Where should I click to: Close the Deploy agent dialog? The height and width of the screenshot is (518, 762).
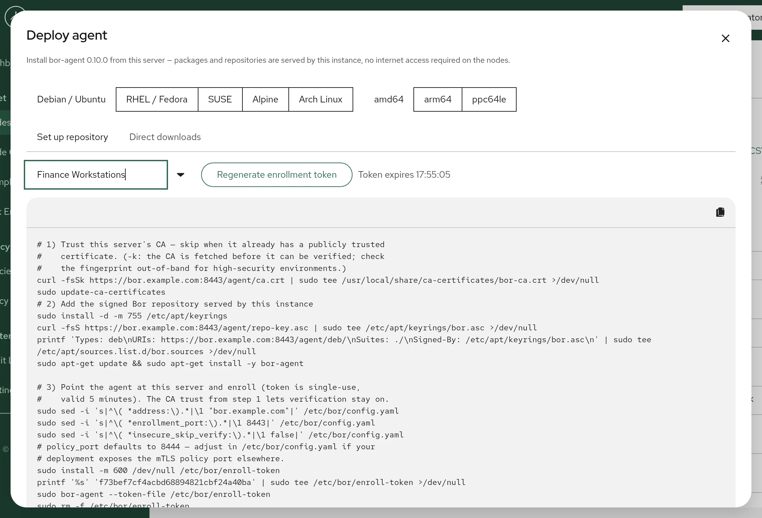pos(725,38)
